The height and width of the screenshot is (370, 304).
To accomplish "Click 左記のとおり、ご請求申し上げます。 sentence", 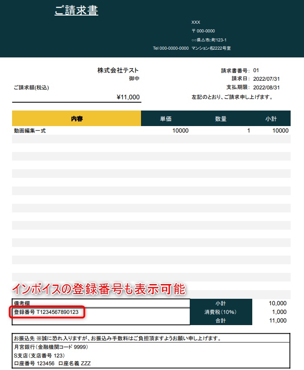I will coord(232,97).
